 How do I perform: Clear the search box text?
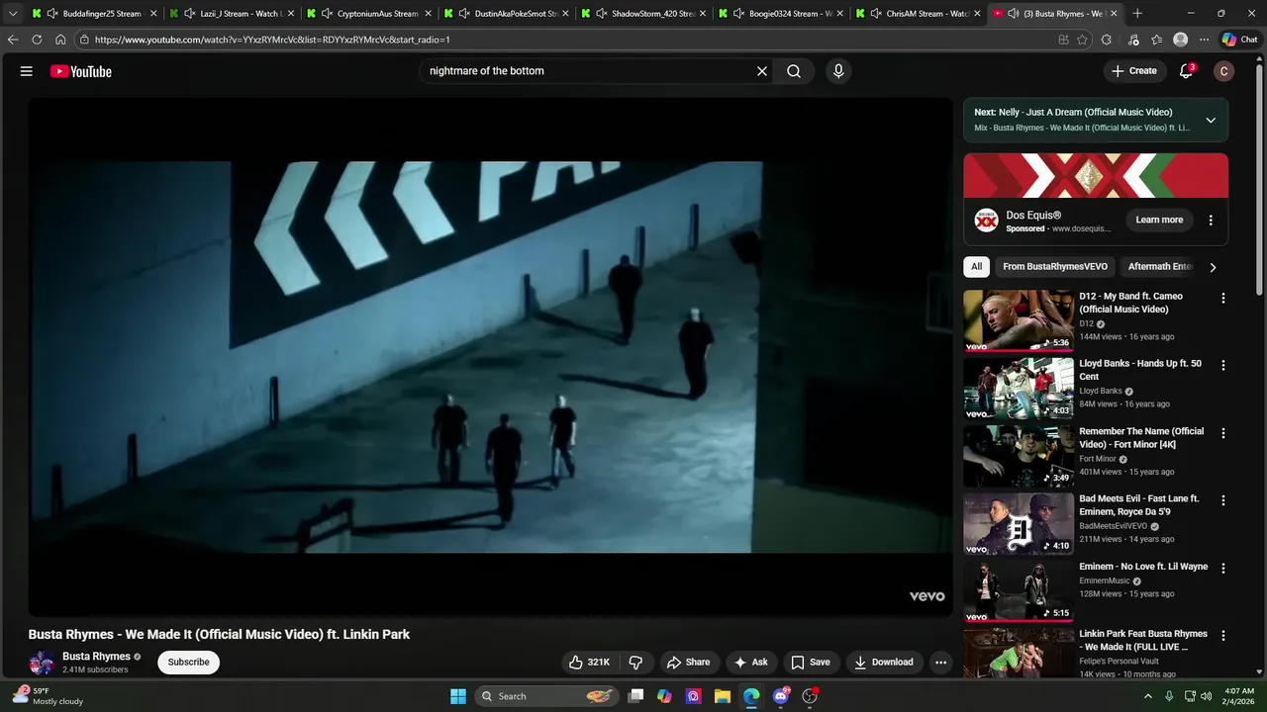pos(762,71)
